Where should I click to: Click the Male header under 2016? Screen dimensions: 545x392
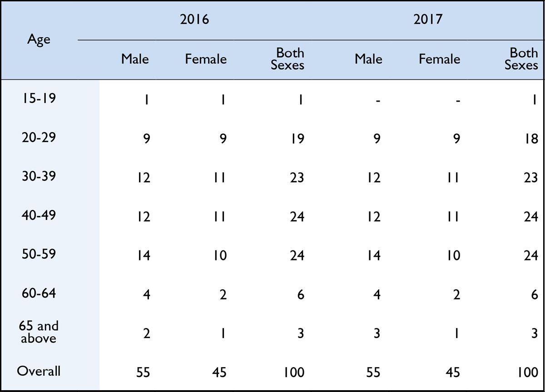click(x=135, y=59)
